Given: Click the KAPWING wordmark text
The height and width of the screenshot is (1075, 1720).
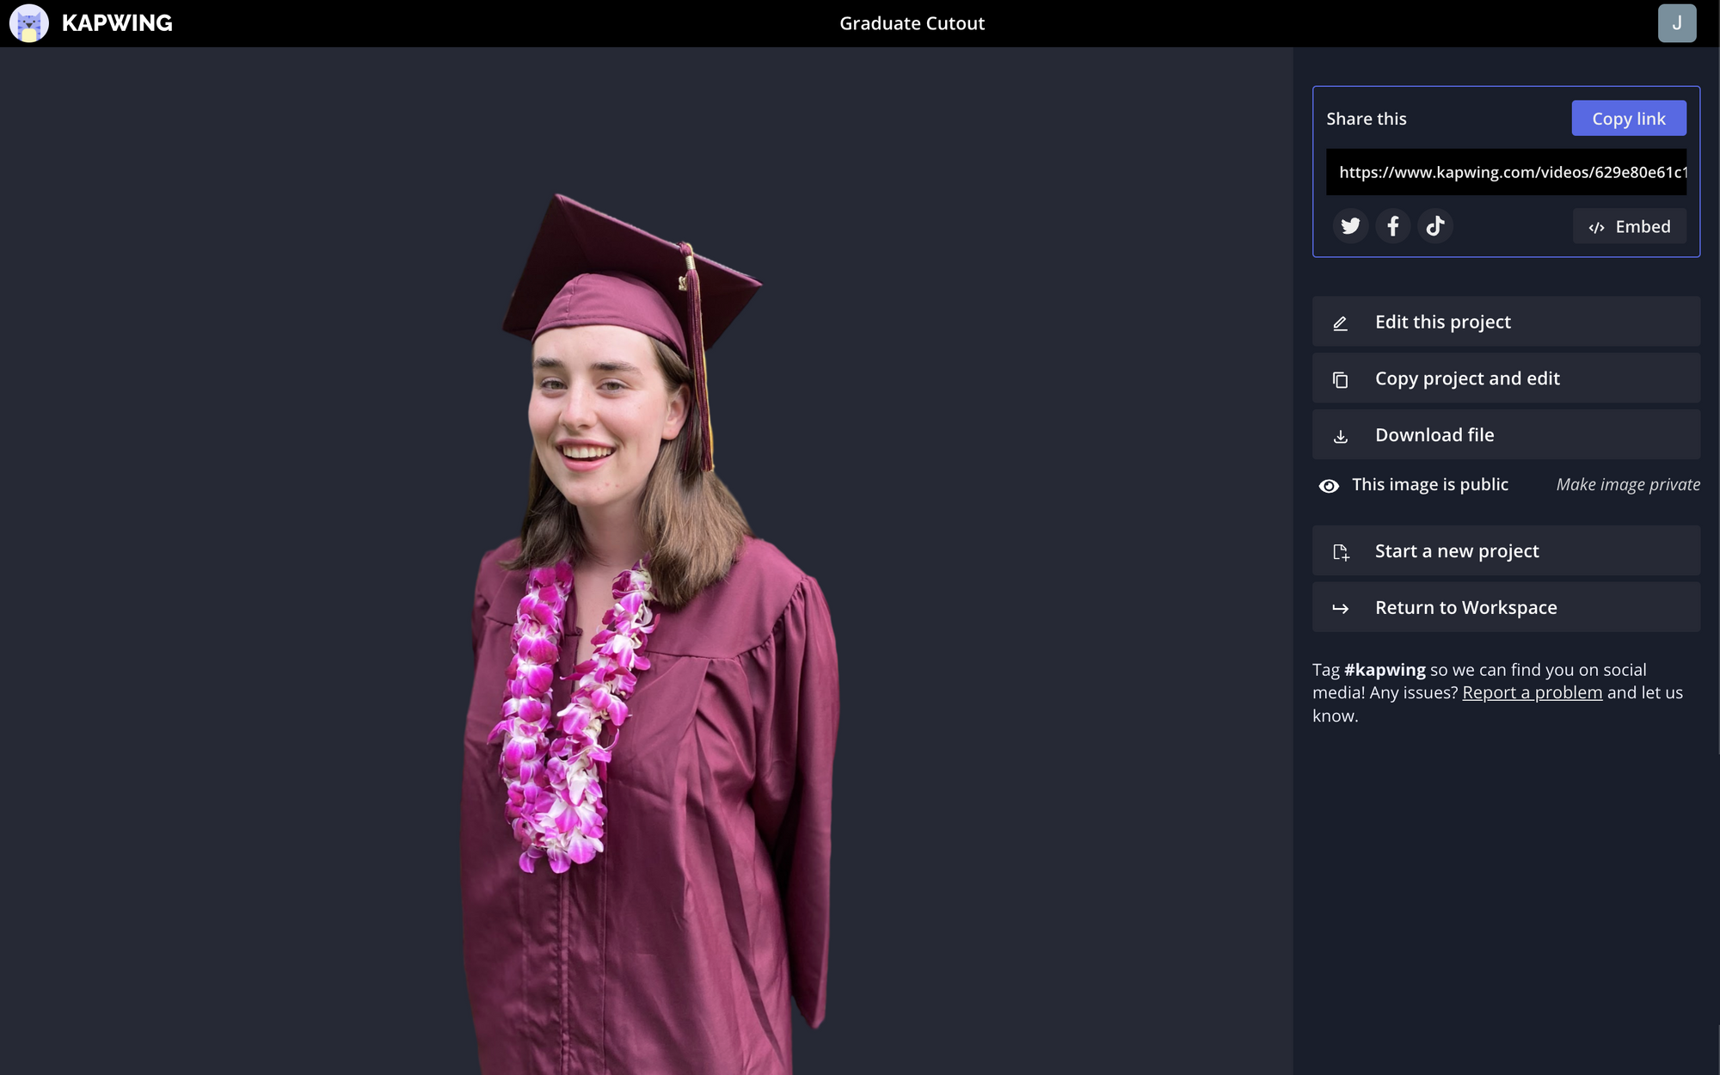Looking at the screenshot, I should 117,23.
